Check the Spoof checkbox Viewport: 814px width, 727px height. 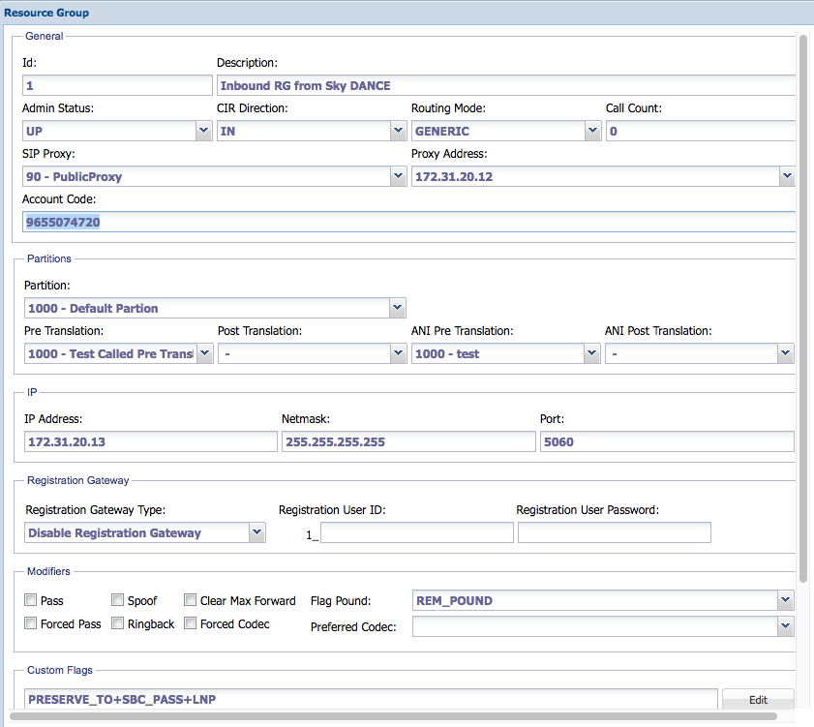[118, 600]
